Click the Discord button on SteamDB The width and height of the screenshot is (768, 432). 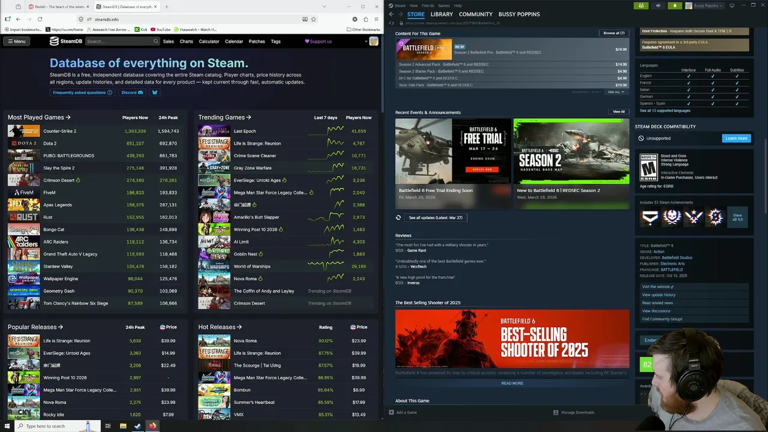coord(132,92)
